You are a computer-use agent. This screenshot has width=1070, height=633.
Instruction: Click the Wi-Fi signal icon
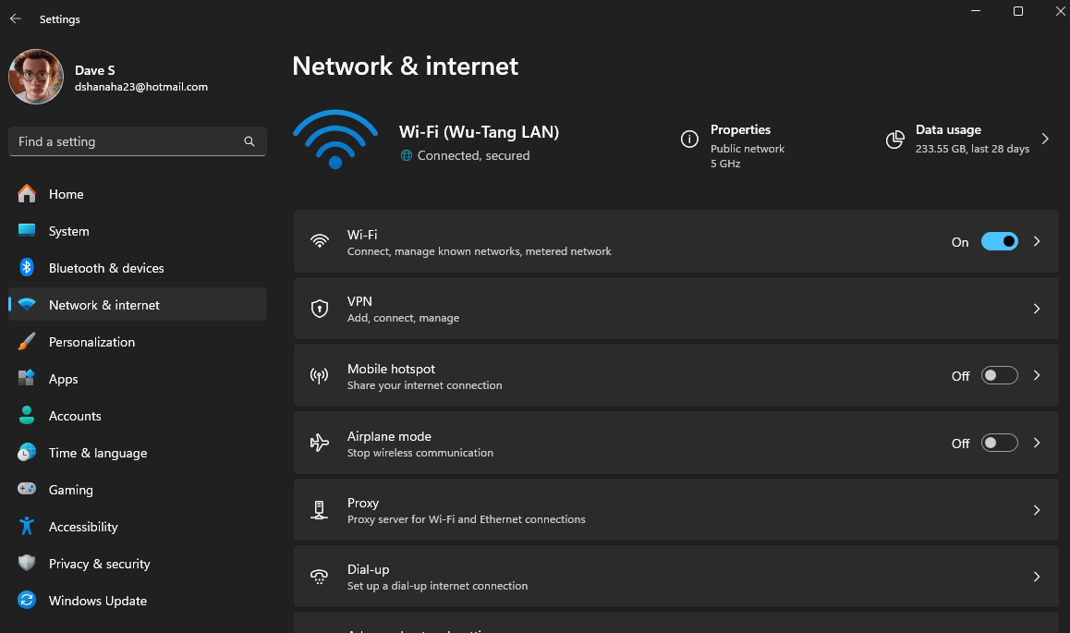[334, 139]
